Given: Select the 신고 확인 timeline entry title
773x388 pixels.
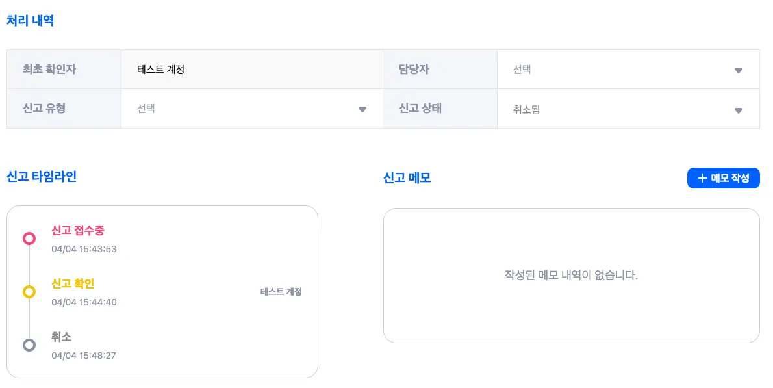Looking at the screenshot, I should pos(73,284).
